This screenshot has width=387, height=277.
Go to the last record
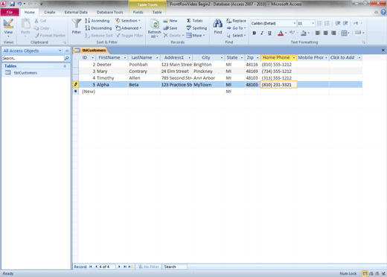[125, 267]
